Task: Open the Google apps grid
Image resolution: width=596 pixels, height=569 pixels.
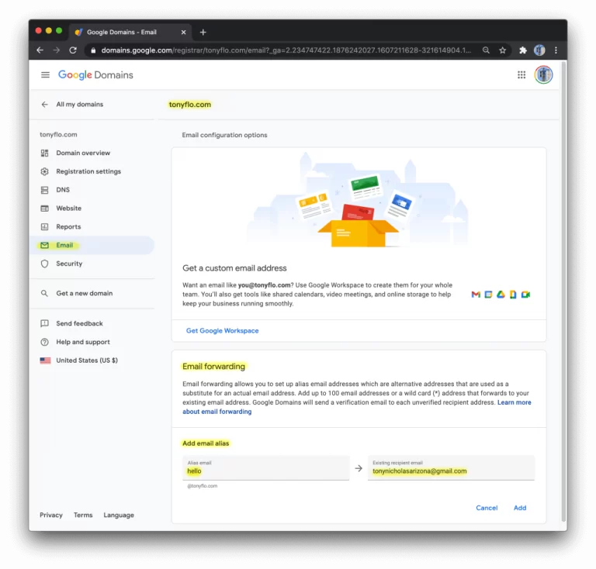Action: tap(521, 75)
